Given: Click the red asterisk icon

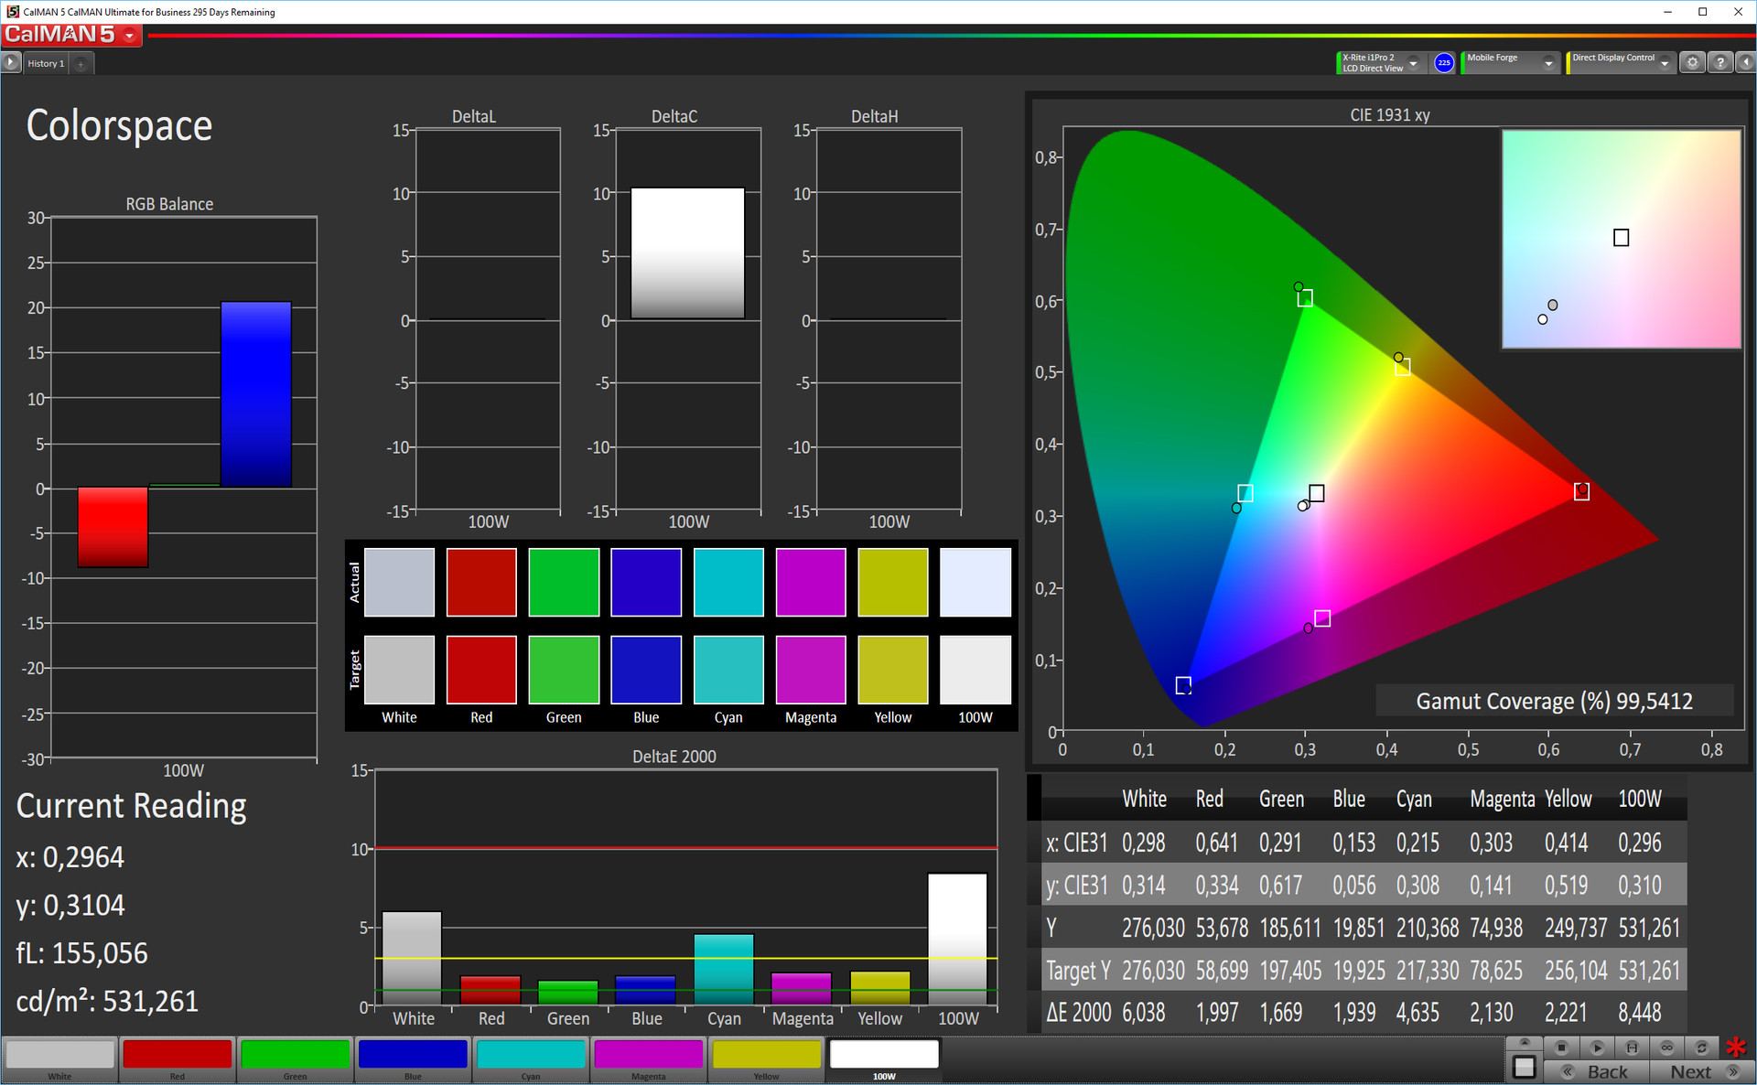Looking at the screenshot, I should tap(1736, 1047).
